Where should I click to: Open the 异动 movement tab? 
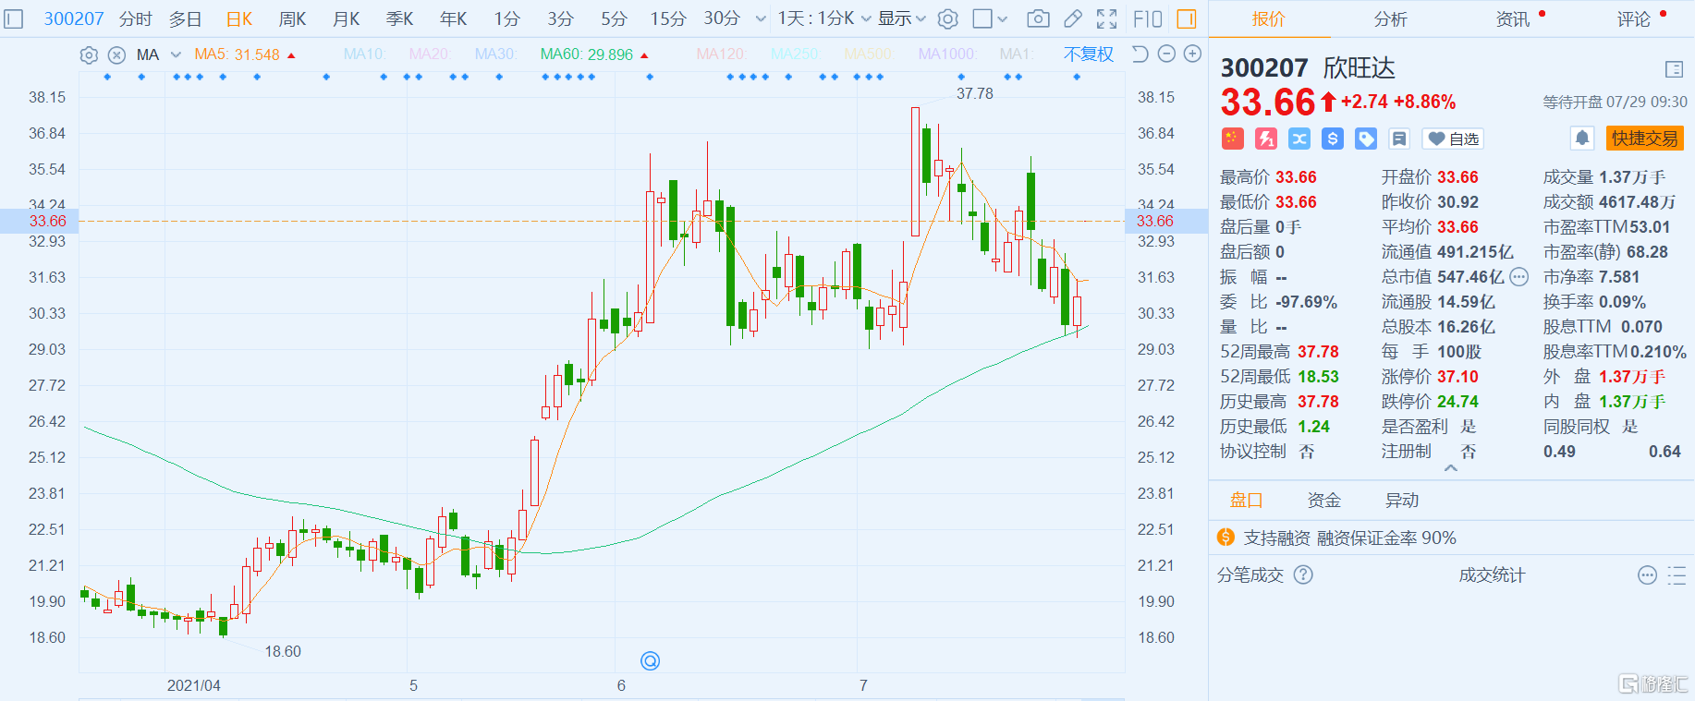coord(1401,501)
